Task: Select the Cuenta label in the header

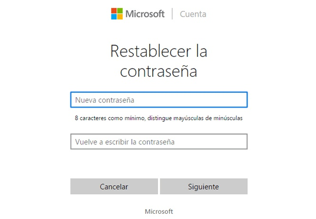Action: coord(193,14)
